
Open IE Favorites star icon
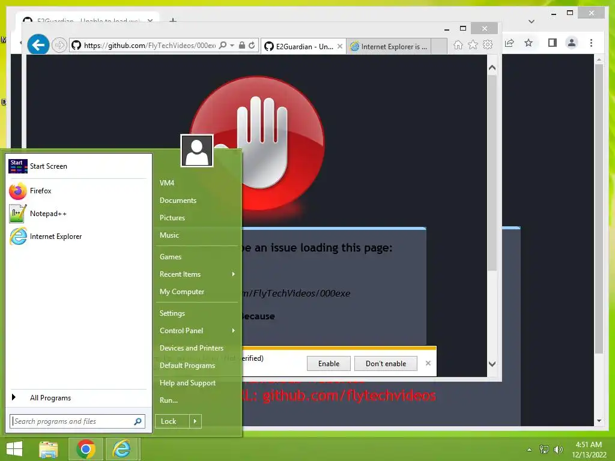(x=473, y=45)
